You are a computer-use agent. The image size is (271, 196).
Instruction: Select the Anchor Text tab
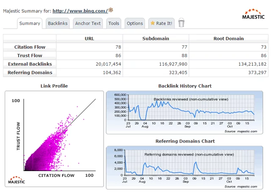(88, 23)
